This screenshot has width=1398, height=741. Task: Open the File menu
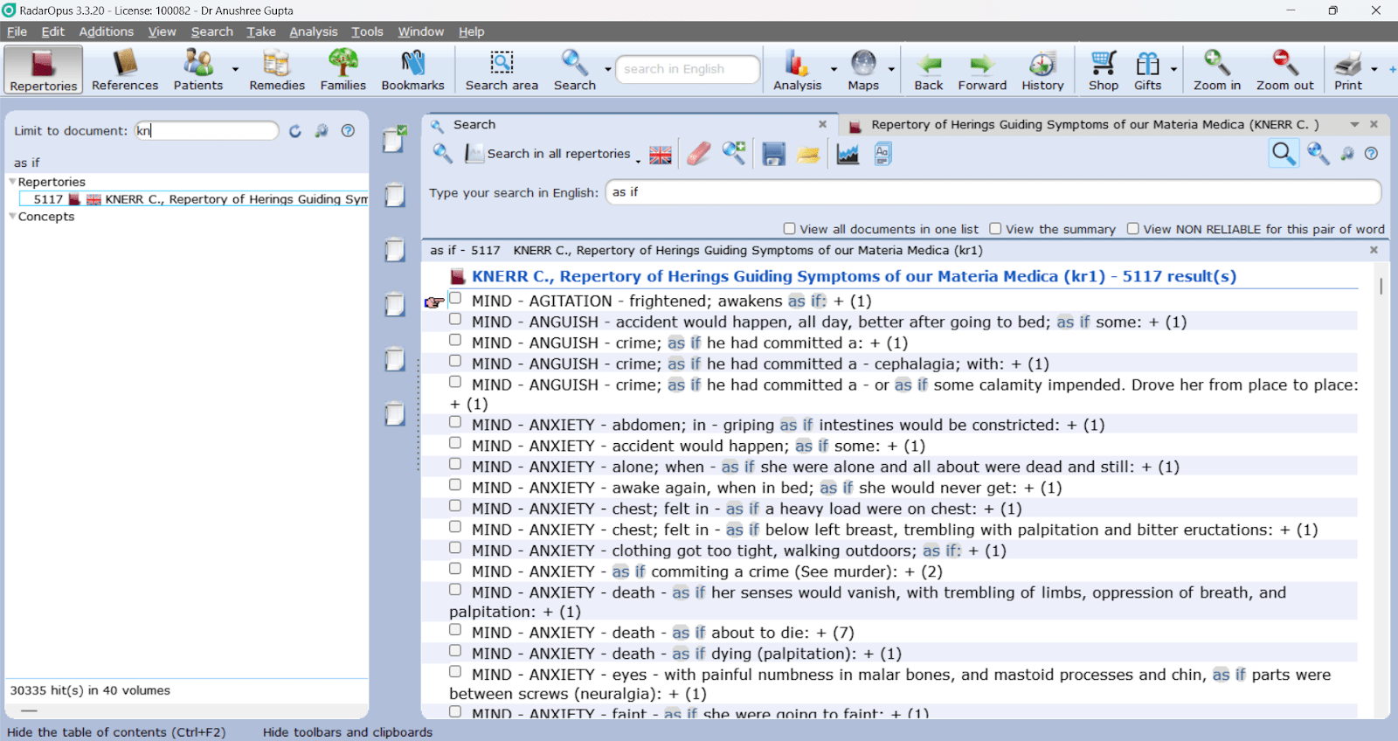17,31
